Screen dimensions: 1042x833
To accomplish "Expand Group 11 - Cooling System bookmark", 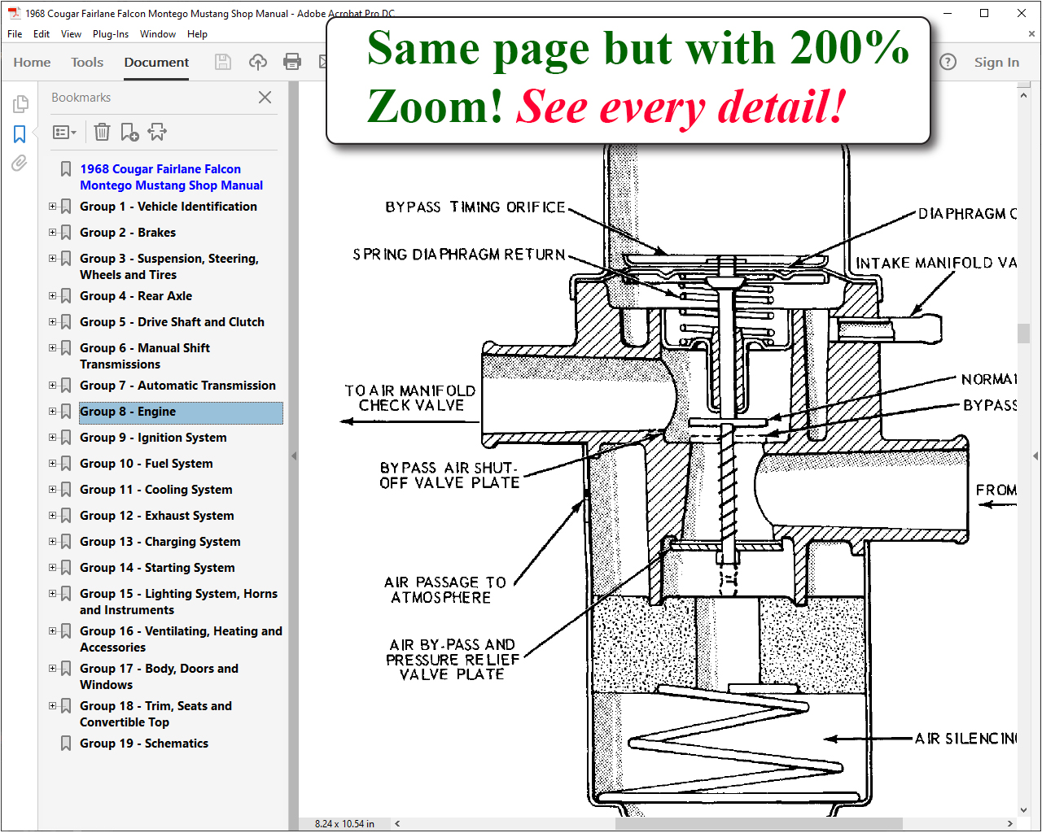I will (x=53, y=490).
